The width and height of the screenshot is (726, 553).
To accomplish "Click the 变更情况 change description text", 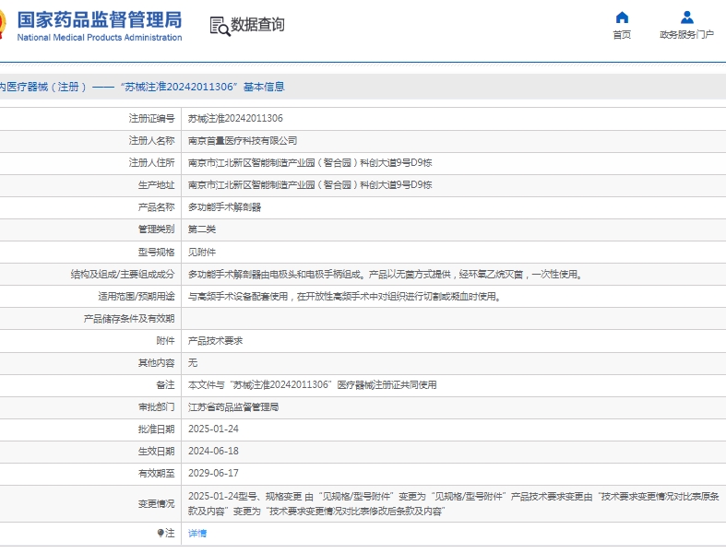I will pos(453,503).
